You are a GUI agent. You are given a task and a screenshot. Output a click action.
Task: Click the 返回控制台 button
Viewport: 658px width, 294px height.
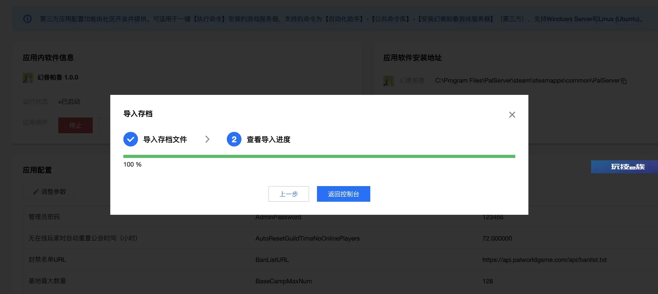[x=343, y=194]
